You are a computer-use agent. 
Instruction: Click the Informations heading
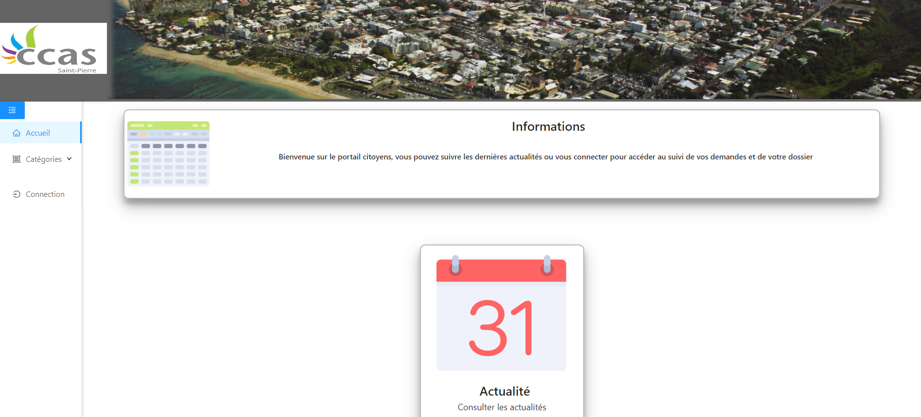pos(548,127)
